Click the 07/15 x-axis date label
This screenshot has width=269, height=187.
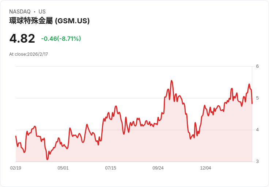[111, 168]
